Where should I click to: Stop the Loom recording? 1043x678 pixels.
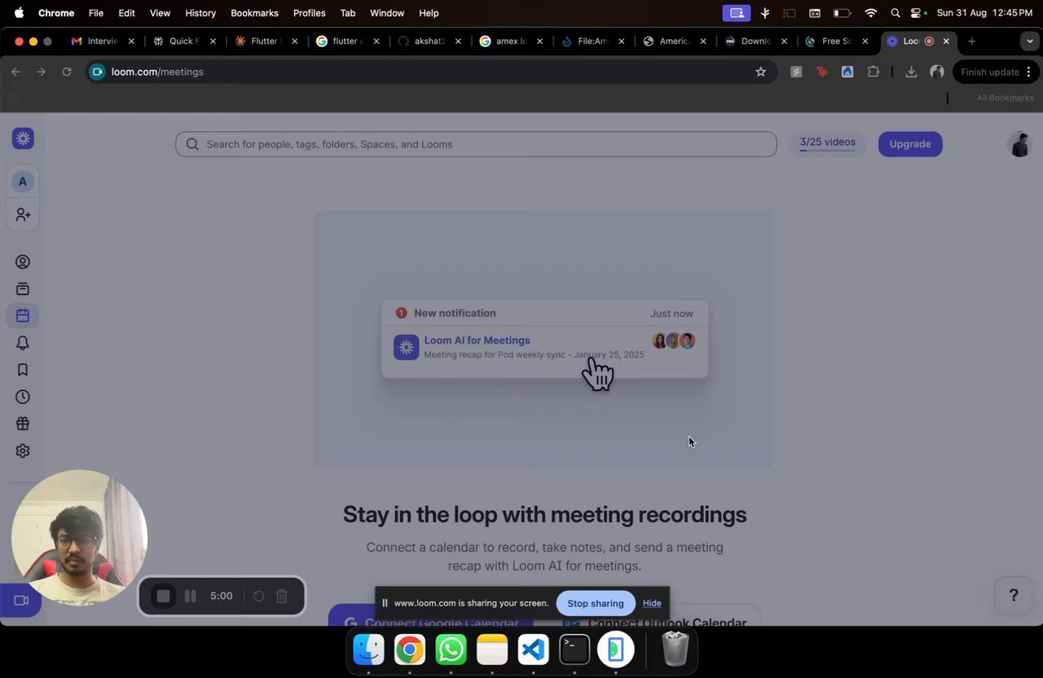click(163, 597)
